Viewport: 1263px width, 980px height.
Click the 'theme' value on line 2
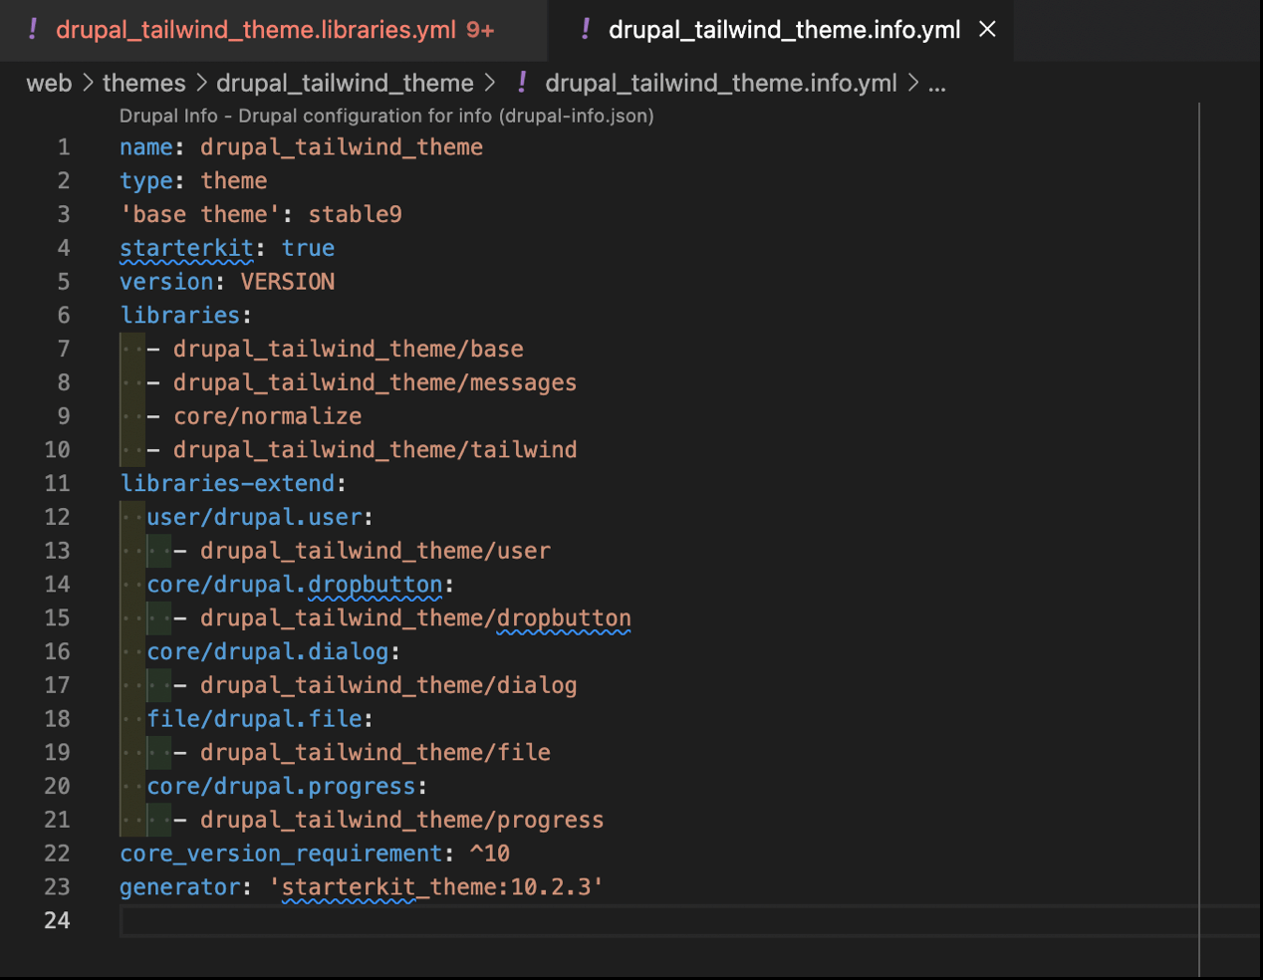click(x=234, y=181)
